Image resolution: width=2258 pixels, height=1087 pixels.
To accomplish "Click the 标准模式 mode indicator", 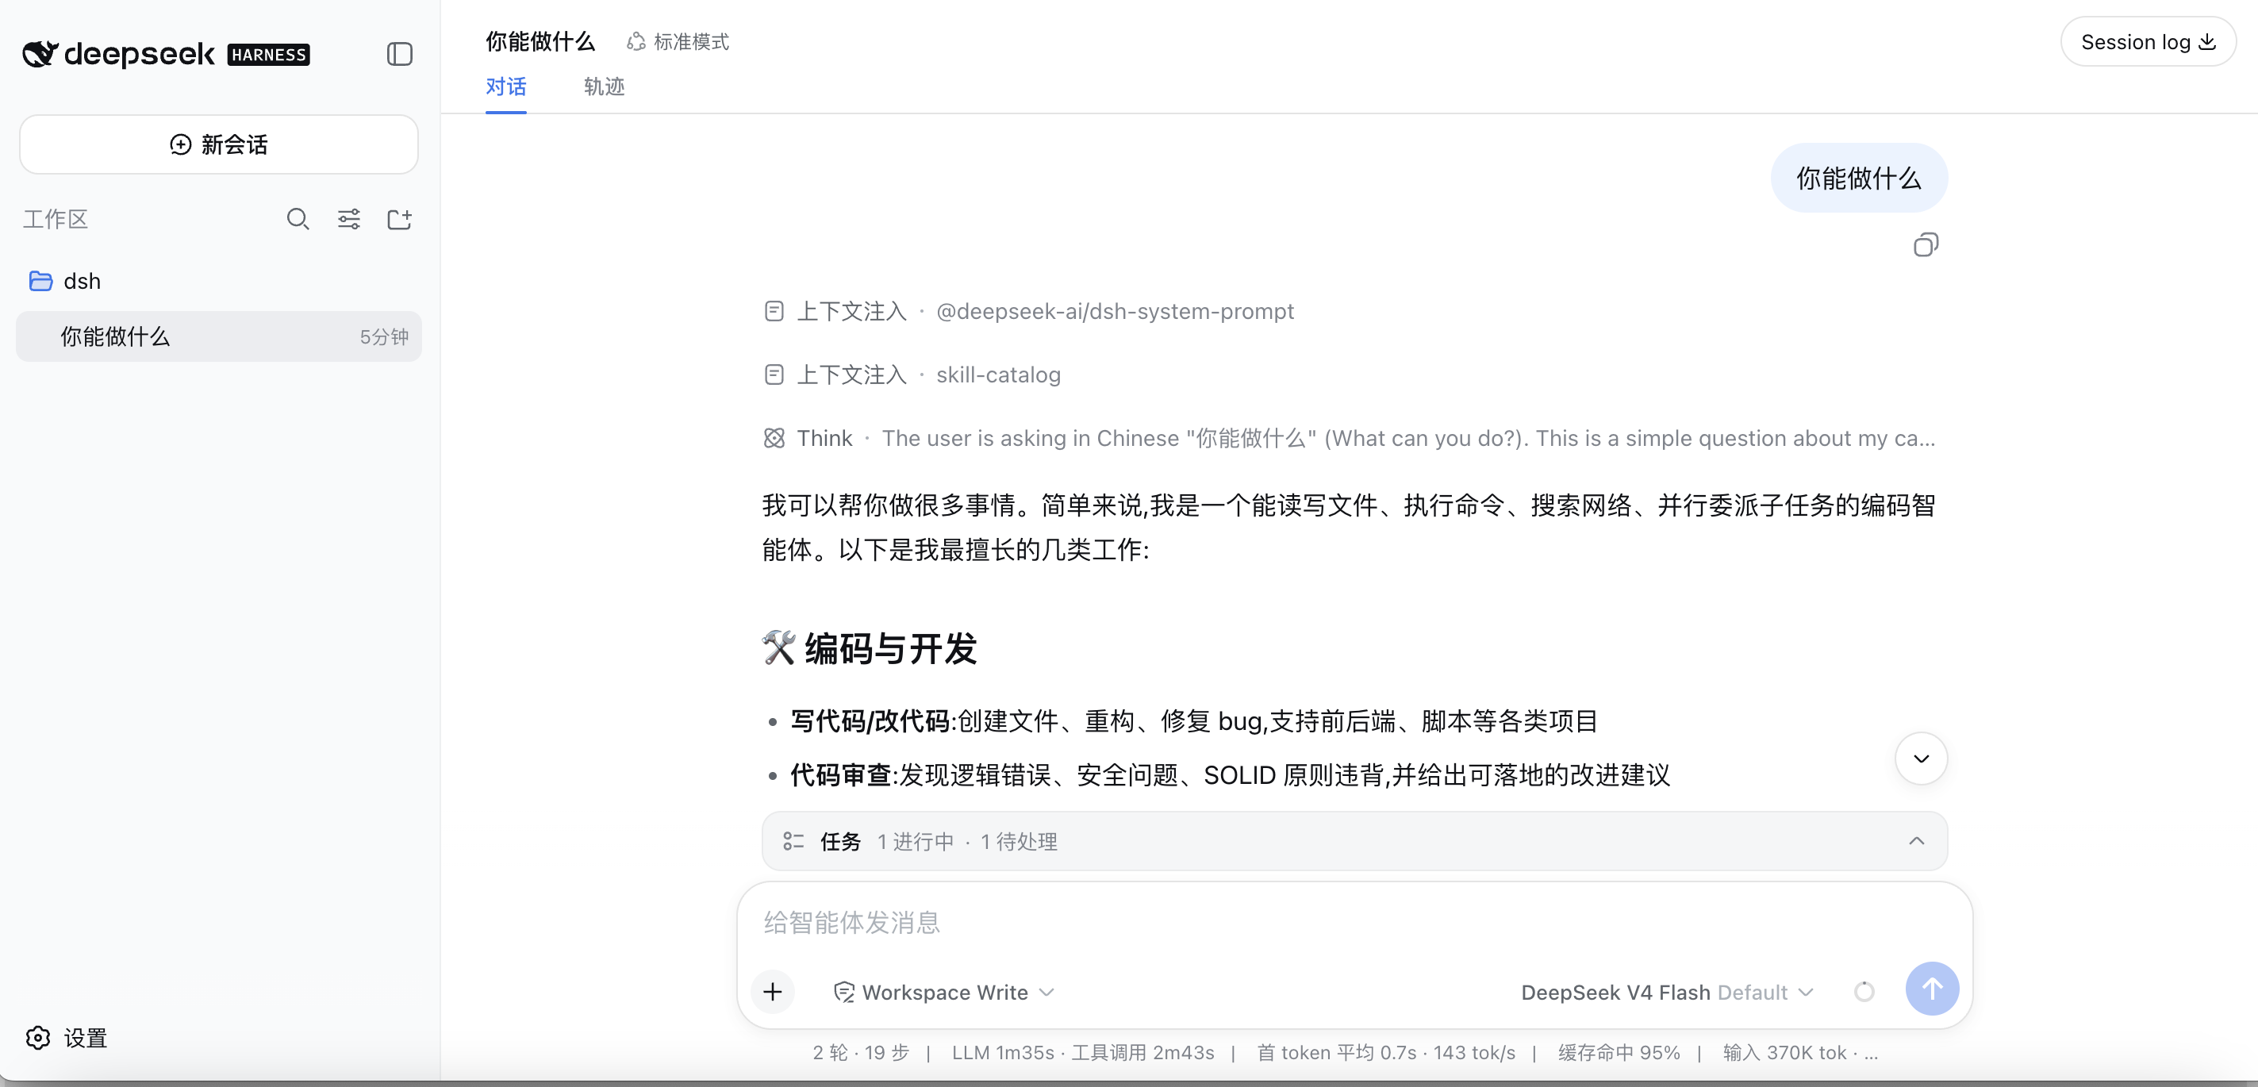I will 678,42.
